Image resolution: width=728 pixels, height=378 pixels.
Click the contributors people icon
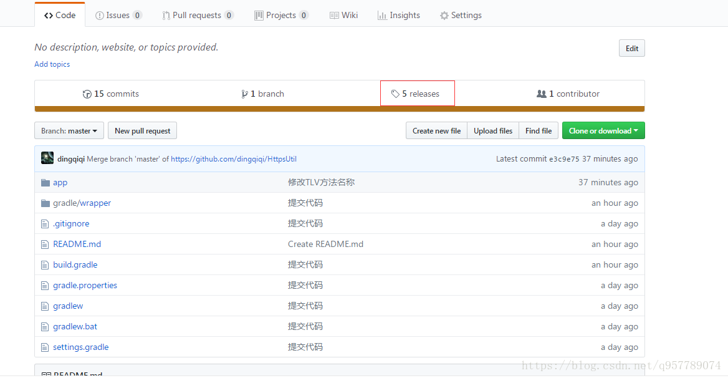pos(542,94)
